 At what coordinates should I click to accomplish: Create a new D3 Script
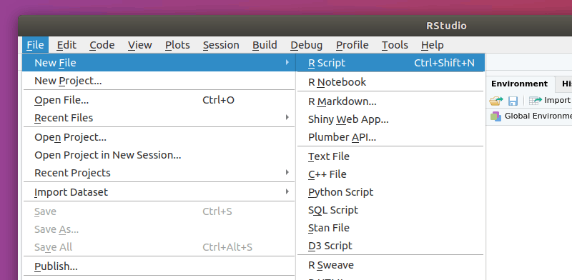(x=390, y=246)
